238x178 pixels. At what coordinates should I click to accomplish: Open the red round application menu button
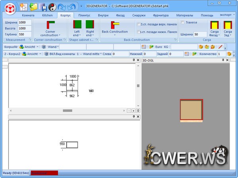pyautogui.click(x=10, y=8)
